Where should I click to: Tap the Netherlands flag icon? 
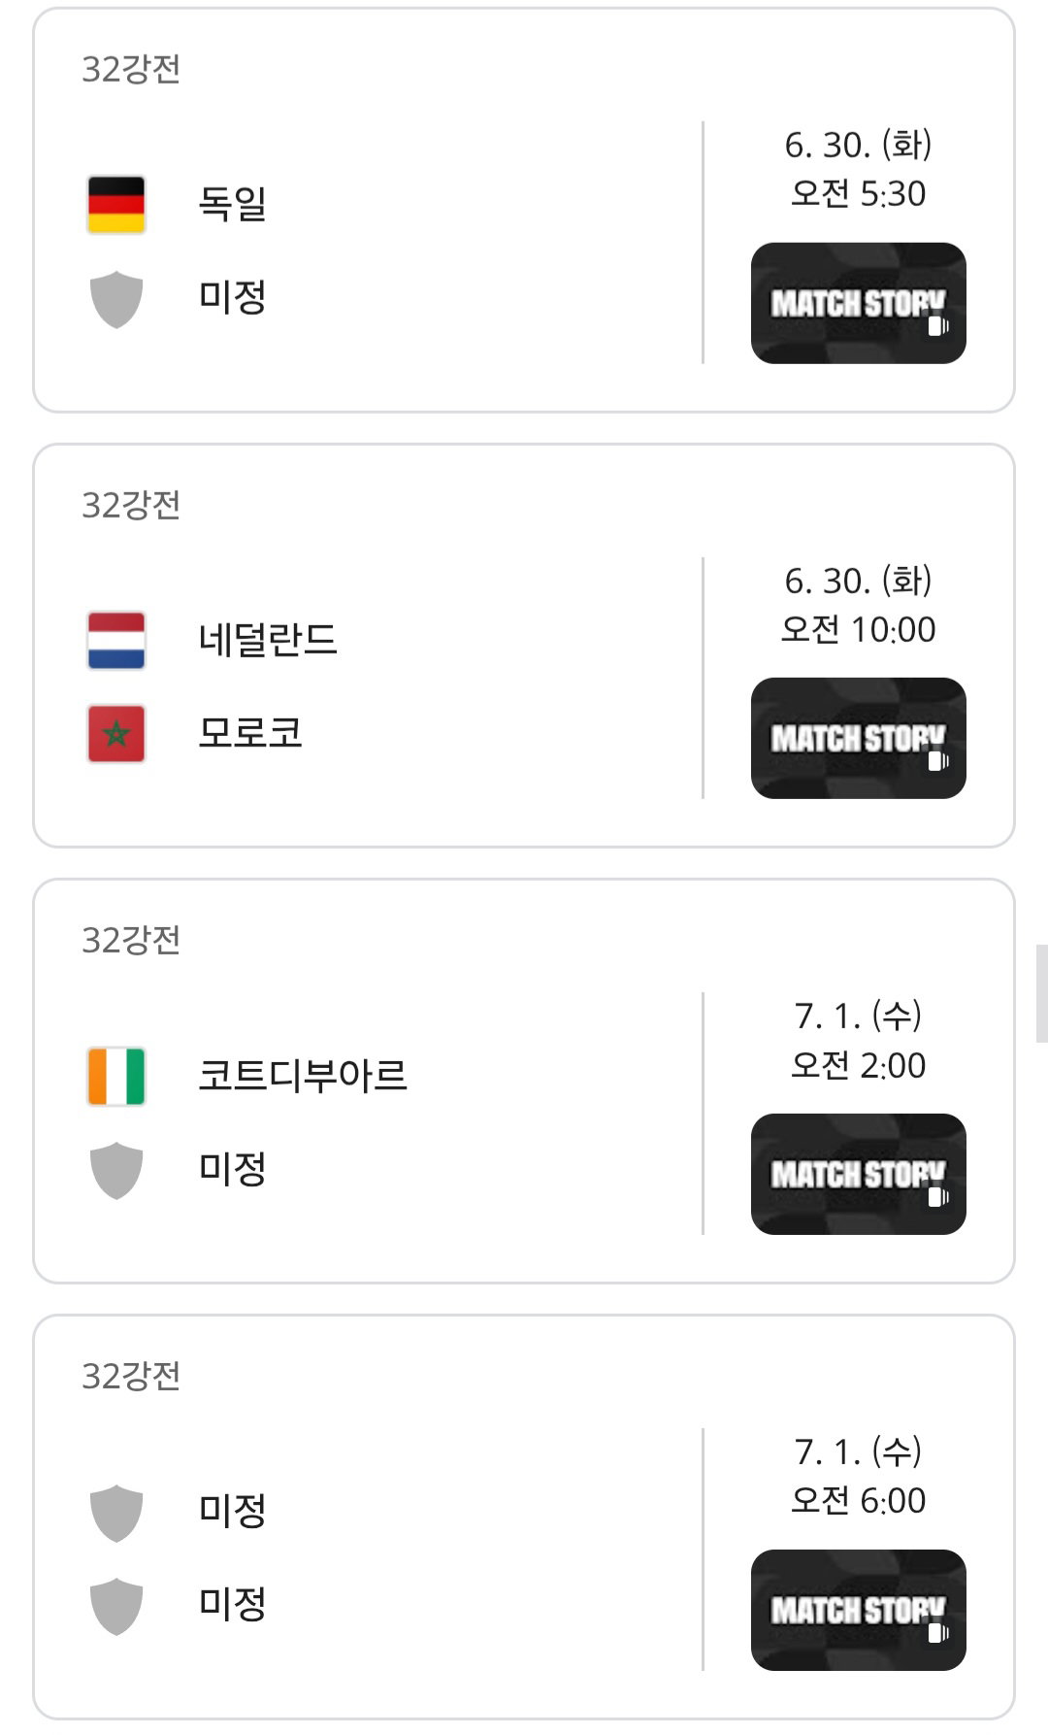point(116,640)
